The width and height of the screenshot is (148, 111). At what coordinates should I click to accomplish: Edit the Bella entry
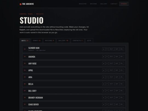(112, 84)
